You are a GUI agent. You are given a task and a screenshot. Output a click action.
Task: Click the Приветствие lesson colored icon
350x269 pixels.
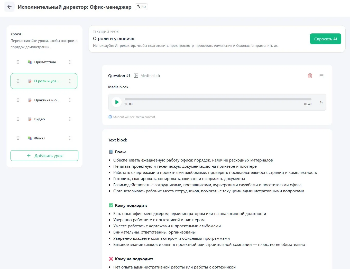(30, 62)
